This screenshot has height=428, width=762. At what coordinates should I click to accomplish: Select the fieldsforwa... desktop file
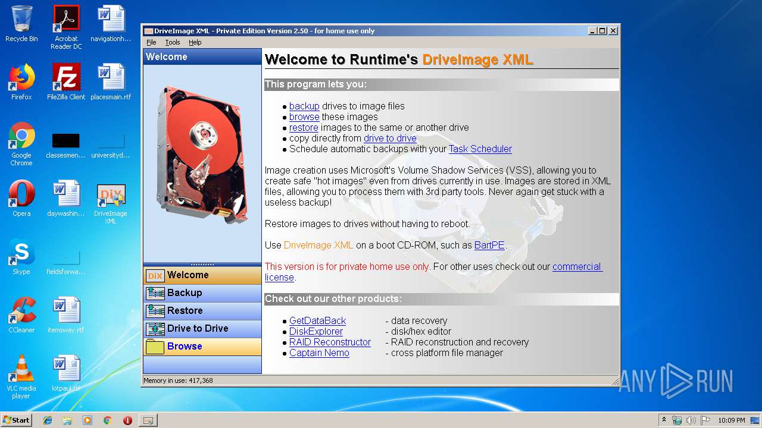(65, 263)
